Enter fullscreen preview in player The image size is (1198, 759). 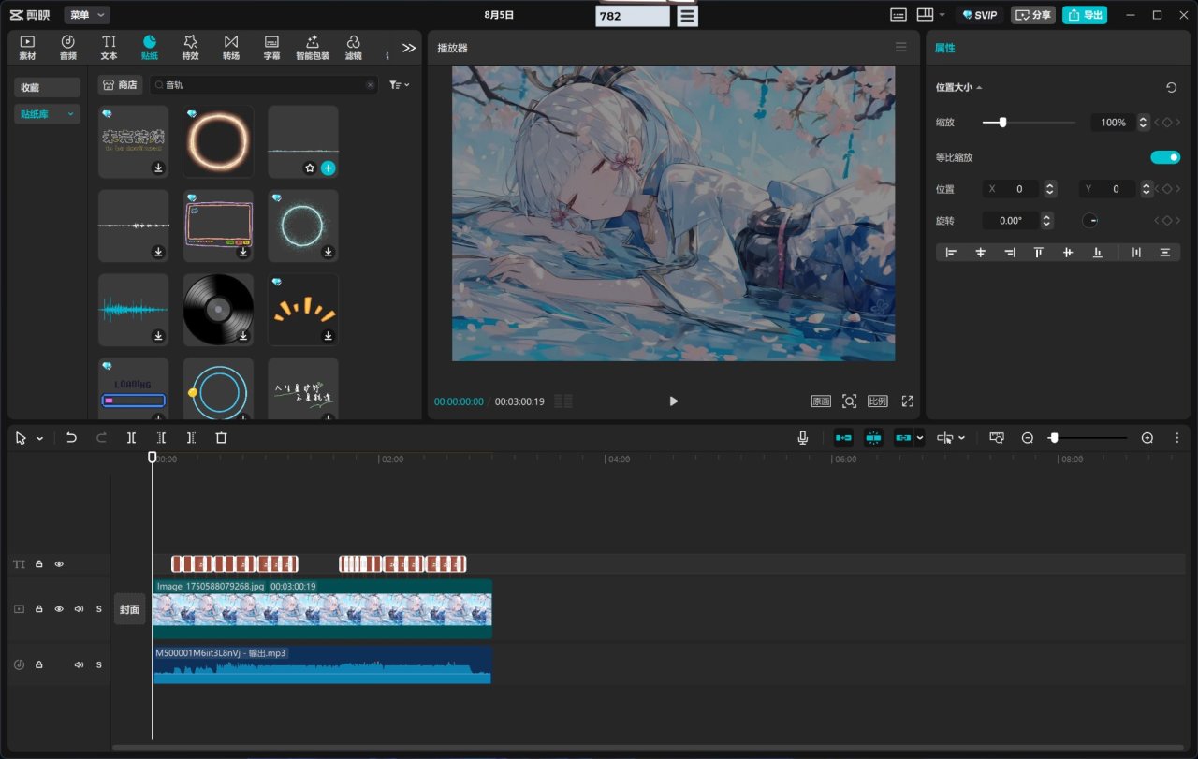click(907, 401)
